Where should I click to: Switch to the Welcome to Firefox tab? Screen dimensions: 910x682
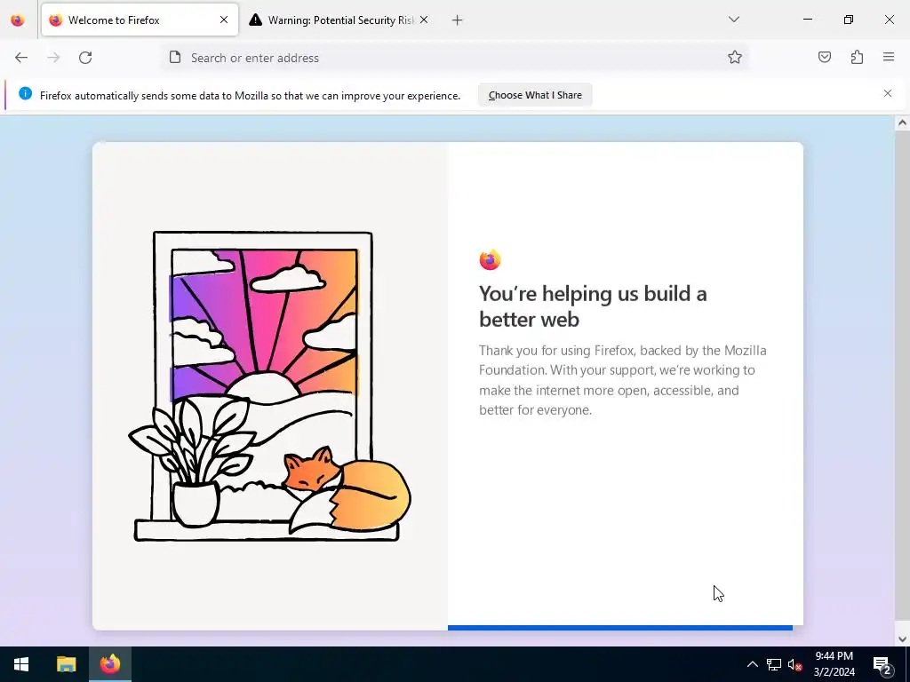pyautogui.click(x=140, y=20)
